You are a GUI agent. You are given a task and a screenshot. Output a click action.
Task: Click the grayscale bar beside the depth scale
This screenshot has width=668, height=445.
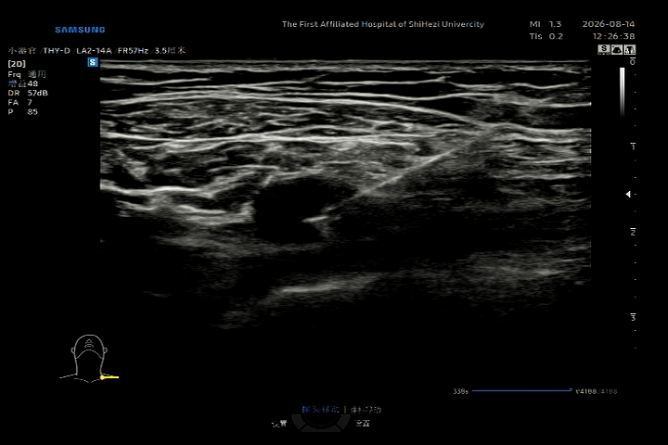[622, 92]
